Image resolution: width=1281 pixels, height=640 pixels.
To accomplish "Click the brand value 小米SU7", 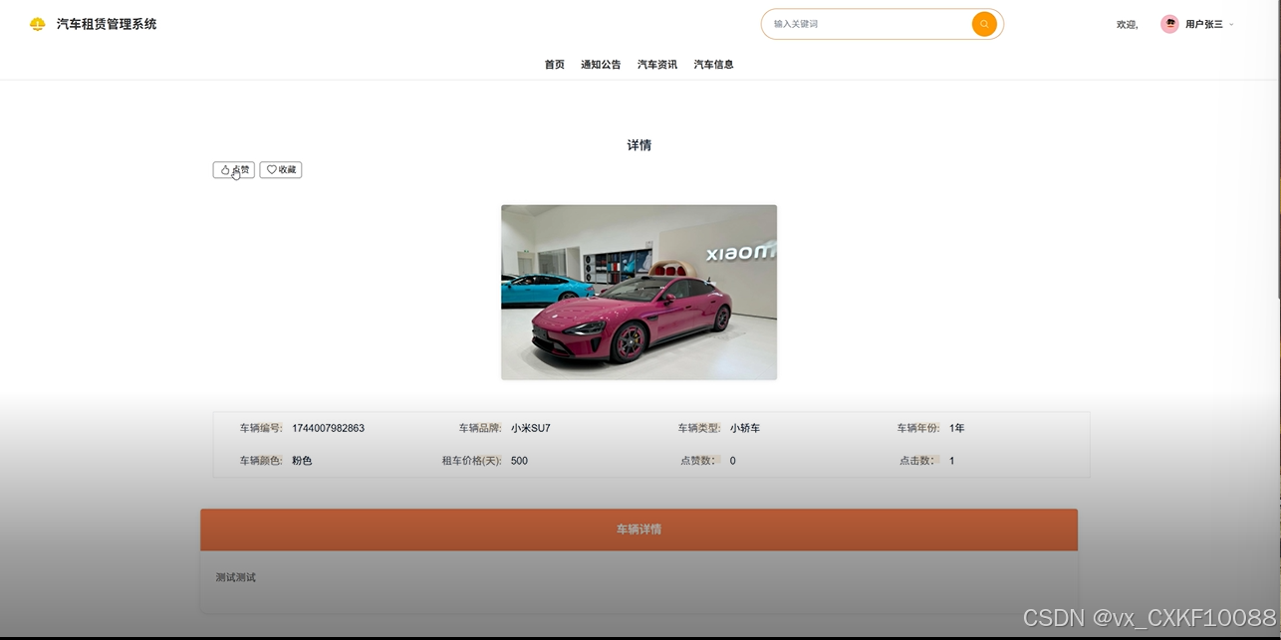I will [531, 429].
